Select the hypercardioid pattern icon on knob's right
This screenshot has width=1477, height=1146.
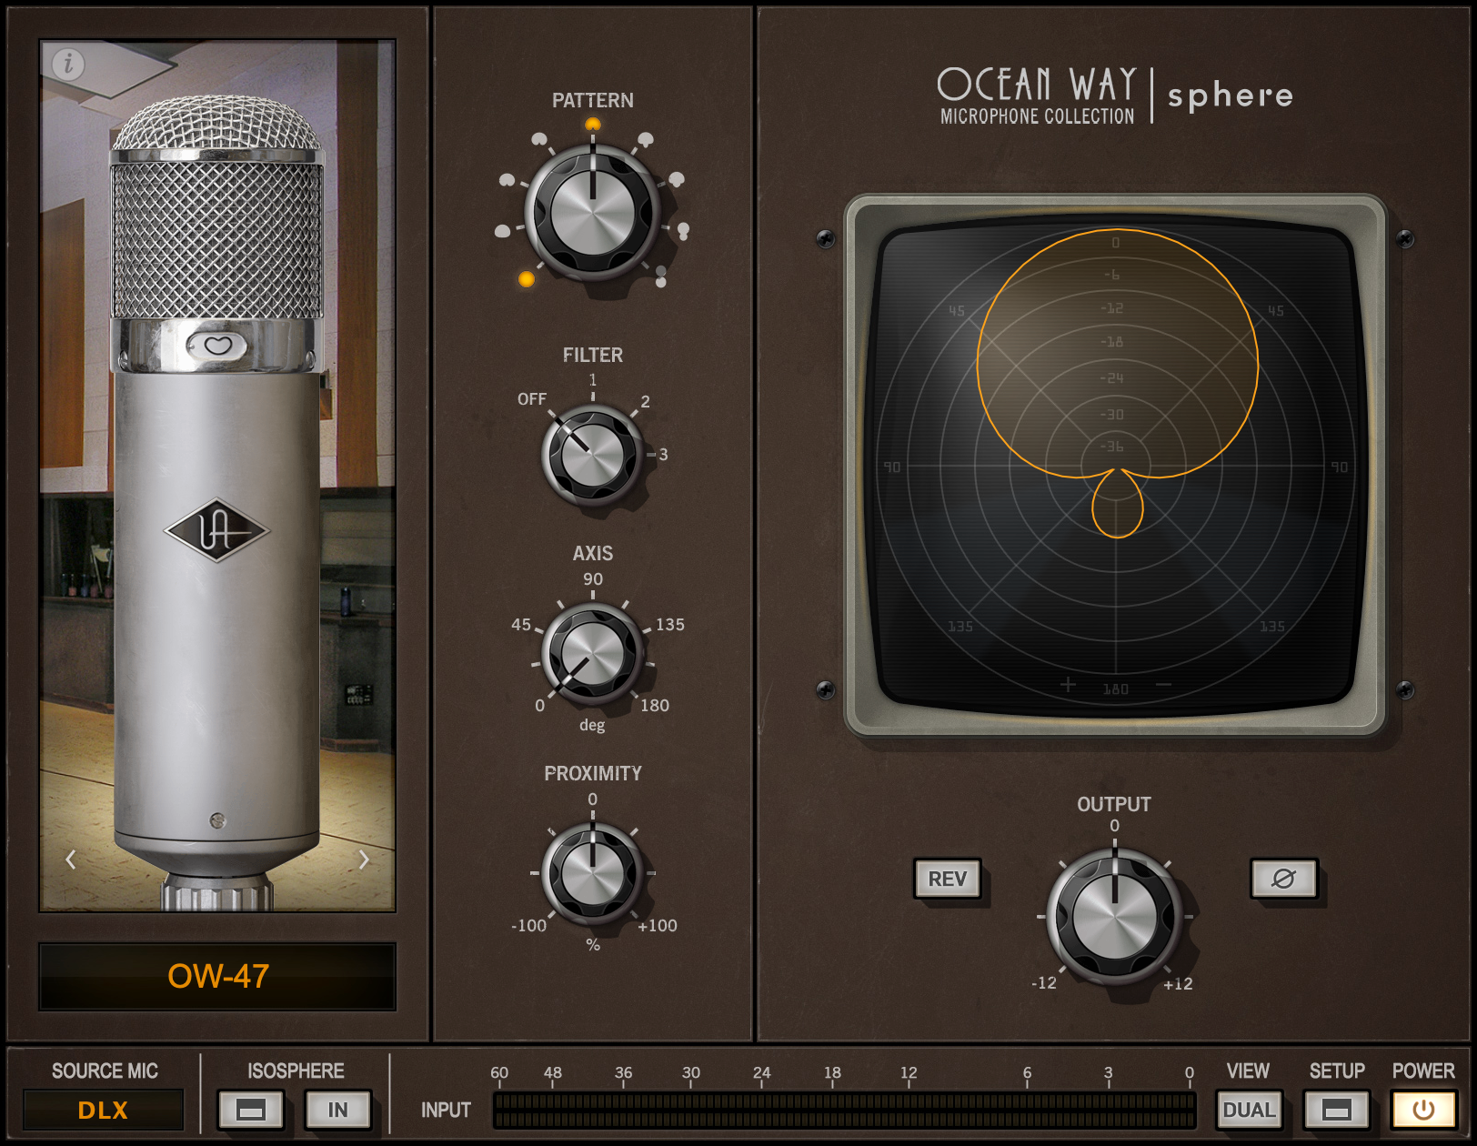click(677, 179)
